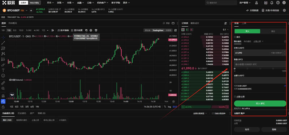This screenshot has width=289, height=135.
Task: Show asks-only (red) order book view
Action: [x=192, y=30]
